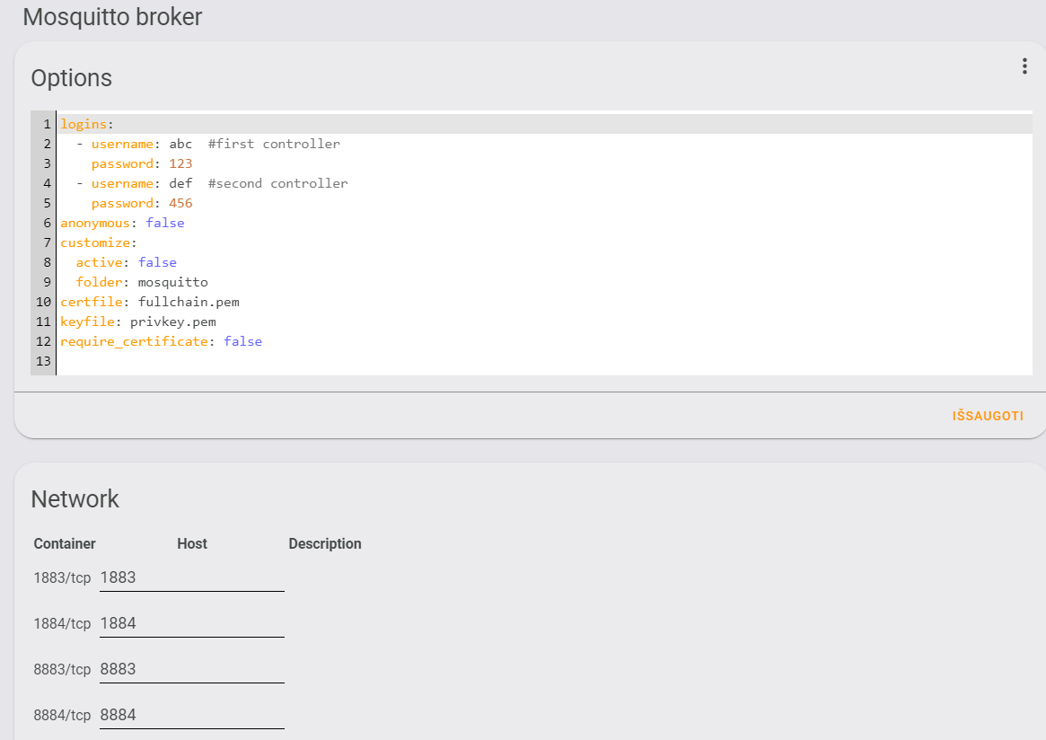The height and width of the screenshot is (740, 1046).
Task: Place cursor on empty line 13
Action: tap(269, 361)
